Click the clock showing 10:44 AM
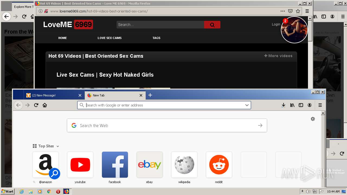The image size is (347, 195). click(333, 191)
